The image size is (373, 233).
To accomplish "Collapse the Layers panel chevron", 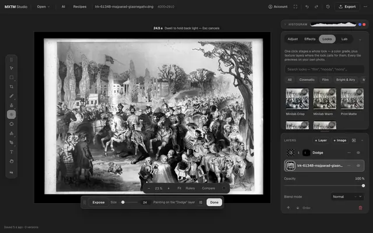I will pyautogui.click(x=362, y=140).
